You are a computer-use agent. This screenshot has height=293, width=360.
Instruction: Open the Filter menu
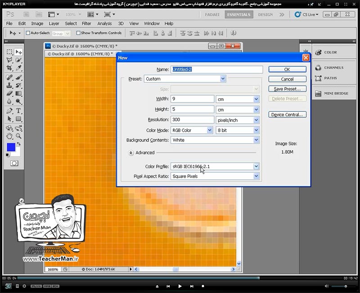86,23
